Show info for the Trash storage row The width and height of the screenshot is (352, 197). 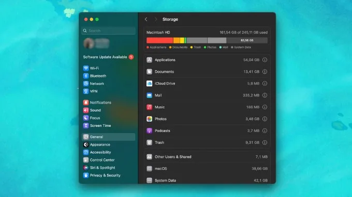click(x=265, y=142)
